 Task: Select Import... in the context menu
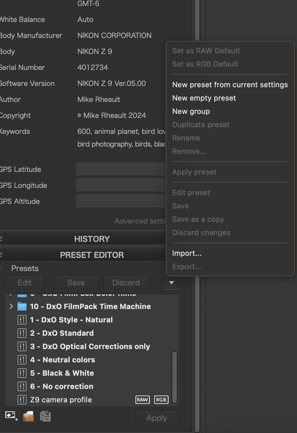[187, 253]
